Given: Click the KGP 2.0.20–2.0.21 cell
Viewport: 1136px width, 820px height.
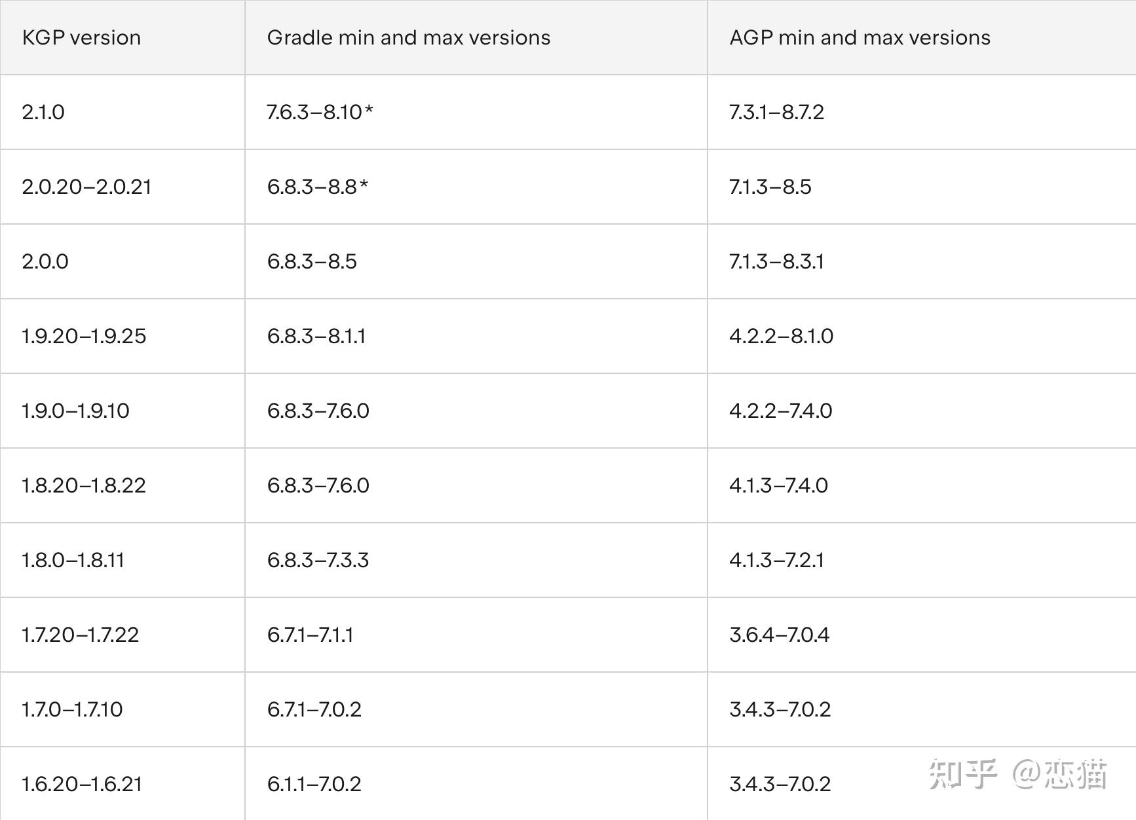Looking at the screenshot, I should (86, 187).
